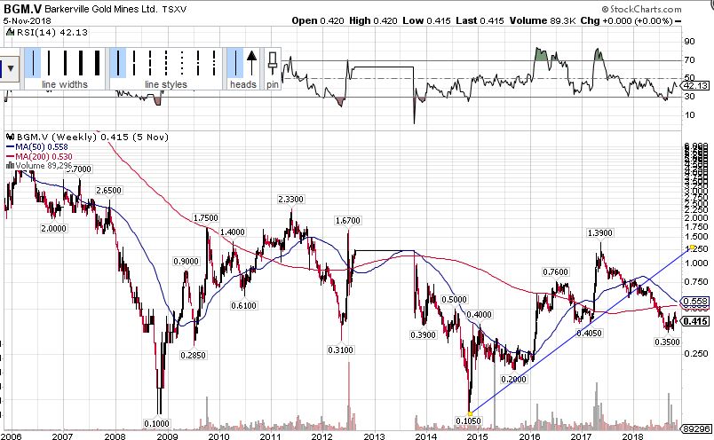
Task: Click the RSI(14) 42.13 indicator label
Action: (x=47, y=32)
